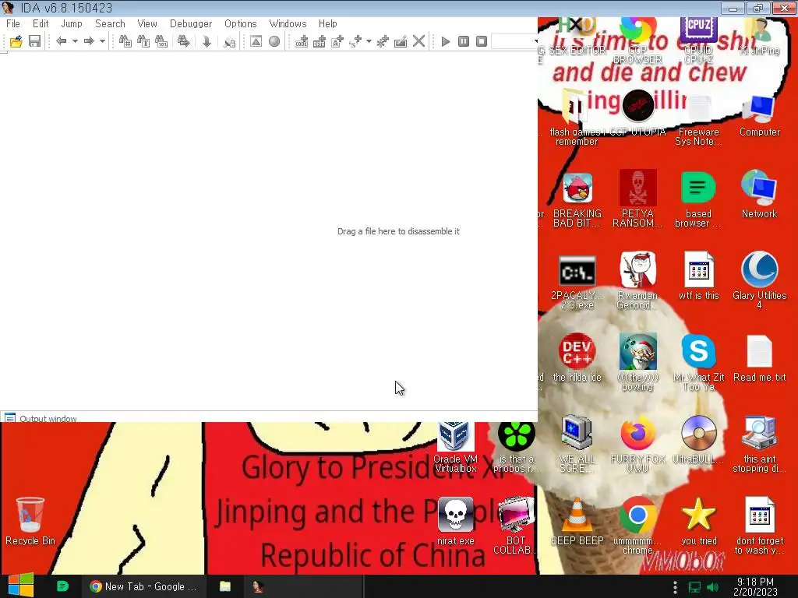Open the View menu

click(147, 24)
